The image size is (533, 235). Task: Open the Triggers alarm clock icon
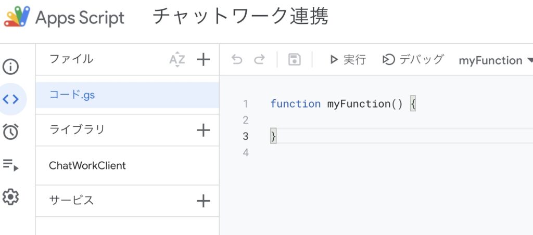tap(10, 132)
